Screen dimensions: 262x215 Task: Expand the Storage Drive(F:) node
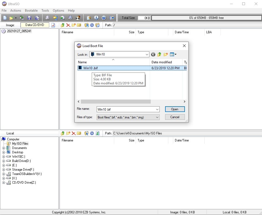coord(4,170)
